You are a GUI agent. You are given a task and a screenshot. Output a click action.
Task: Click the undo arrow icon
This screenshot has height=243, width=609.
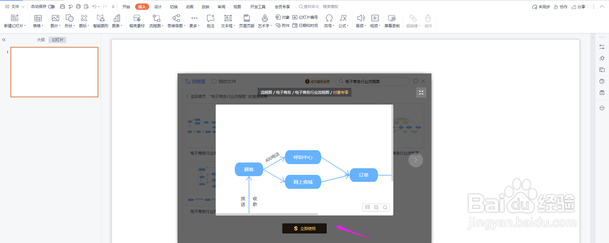tap(94, 7)
